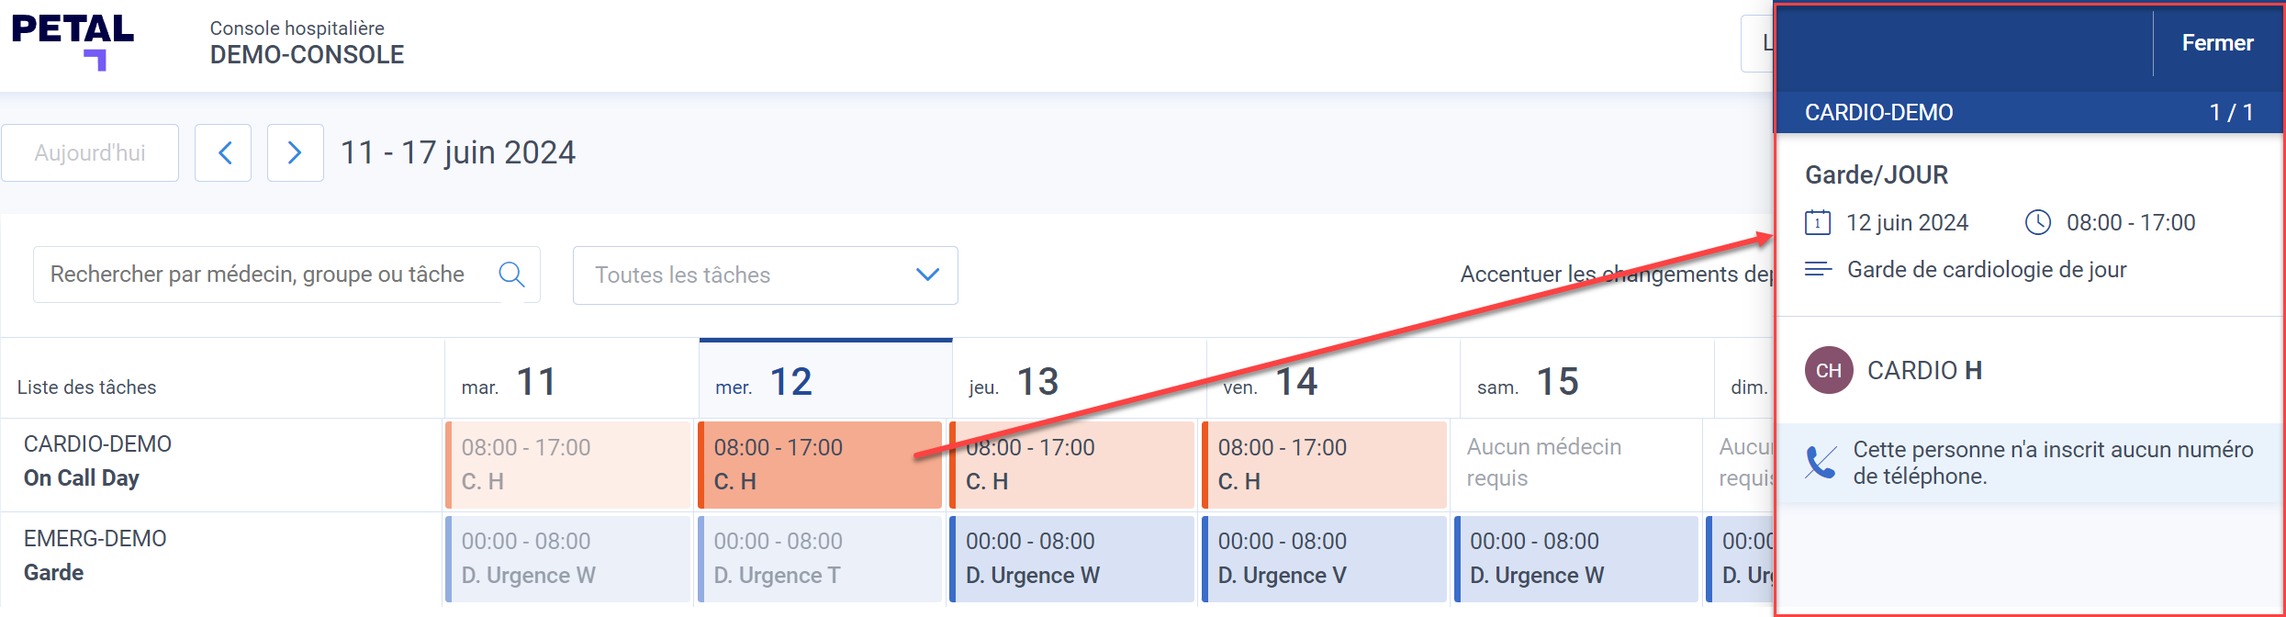The width and height of the screenshot is (2286, 617).
Task: Click the search magnifier icon
Action: (x=511, y=274)
